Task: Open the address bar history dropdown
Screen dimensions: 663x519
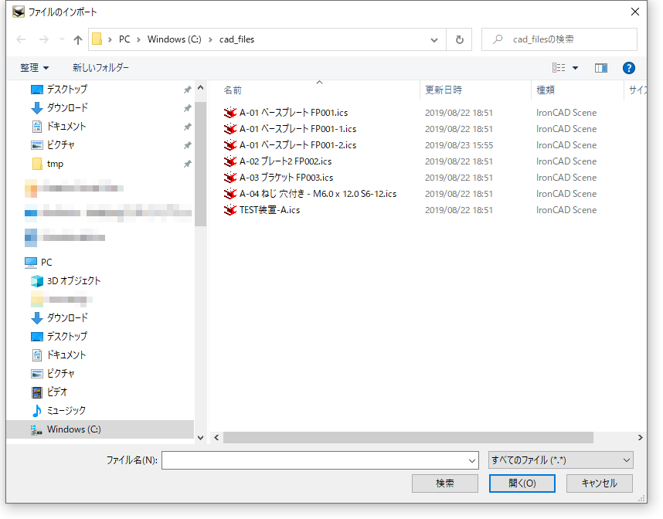Action: 435,39
